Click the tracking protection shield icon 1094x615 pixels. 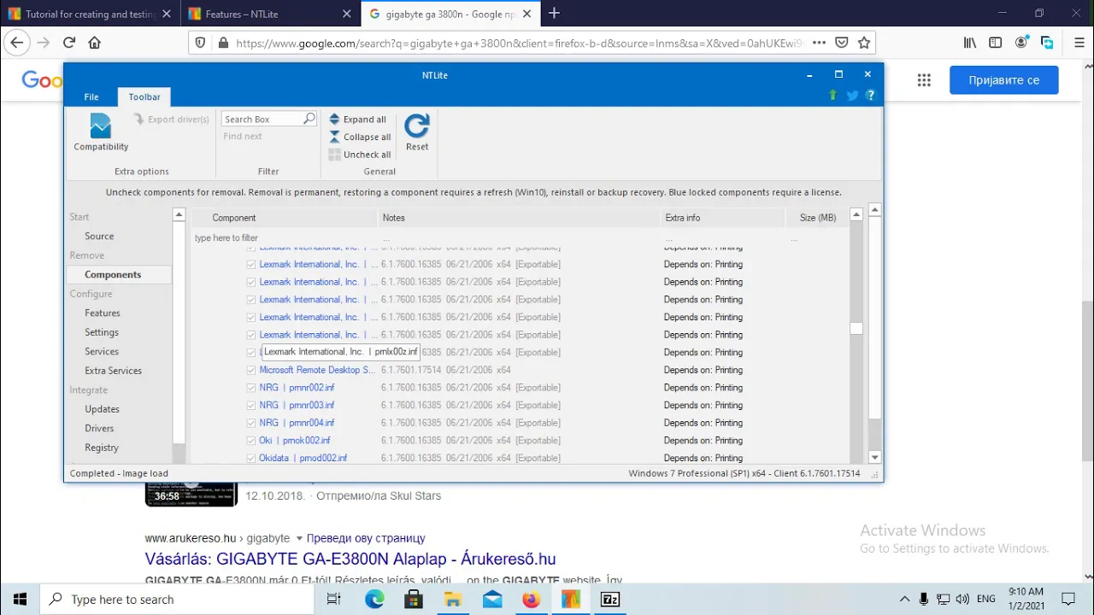pos(200,43)
